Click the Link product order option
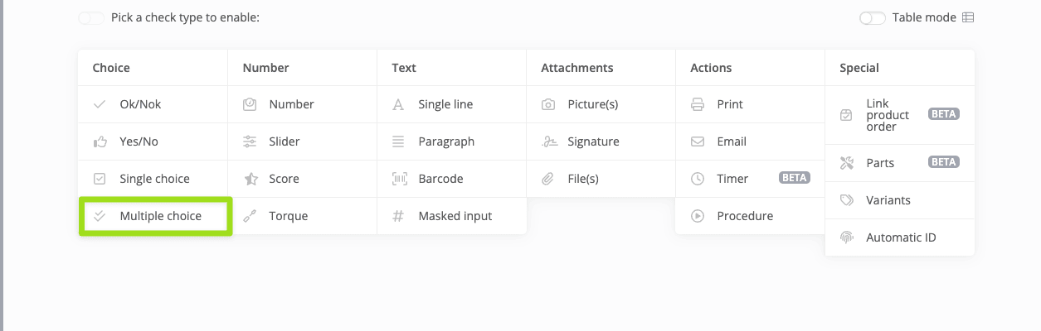Screen dimensions: 1041x331 (x=888, y=115)
